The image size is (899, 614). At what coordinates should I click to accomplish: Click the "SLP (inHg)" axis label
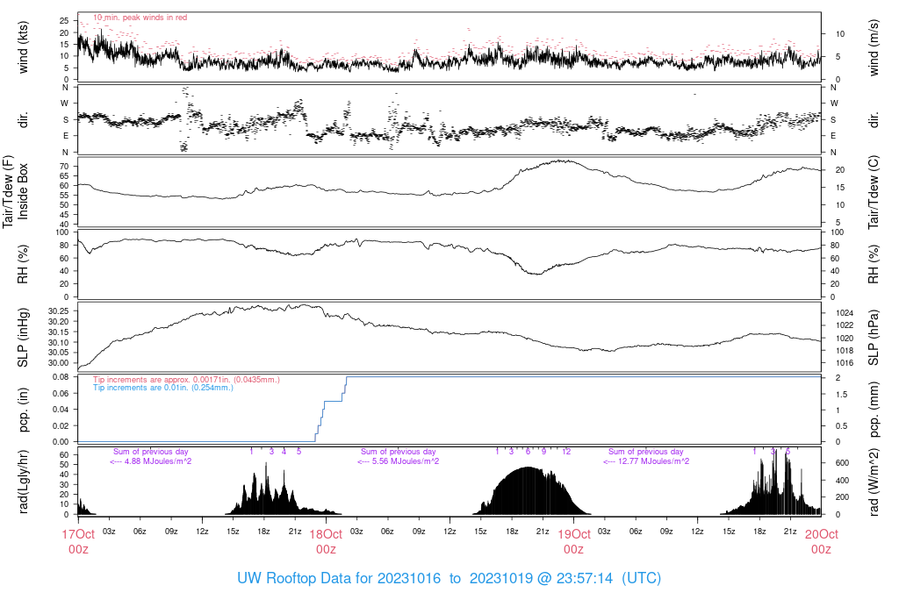pos(23,338)
